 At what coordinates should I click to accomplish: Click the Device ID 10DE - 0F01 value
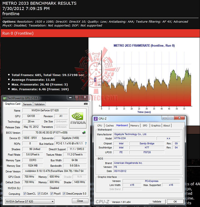[30, 138]
